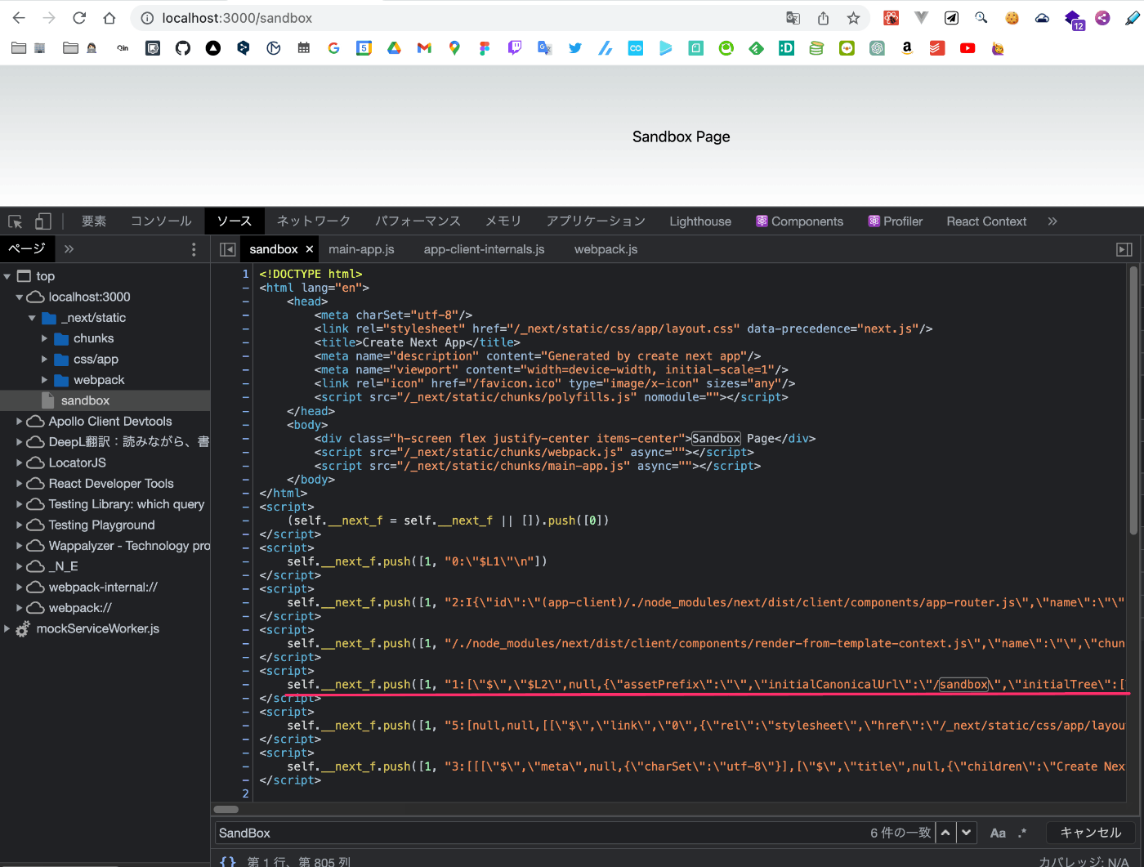The image size is (1144, 867).
Task: Click the translate page icon
Action: [x=793, y=18]
